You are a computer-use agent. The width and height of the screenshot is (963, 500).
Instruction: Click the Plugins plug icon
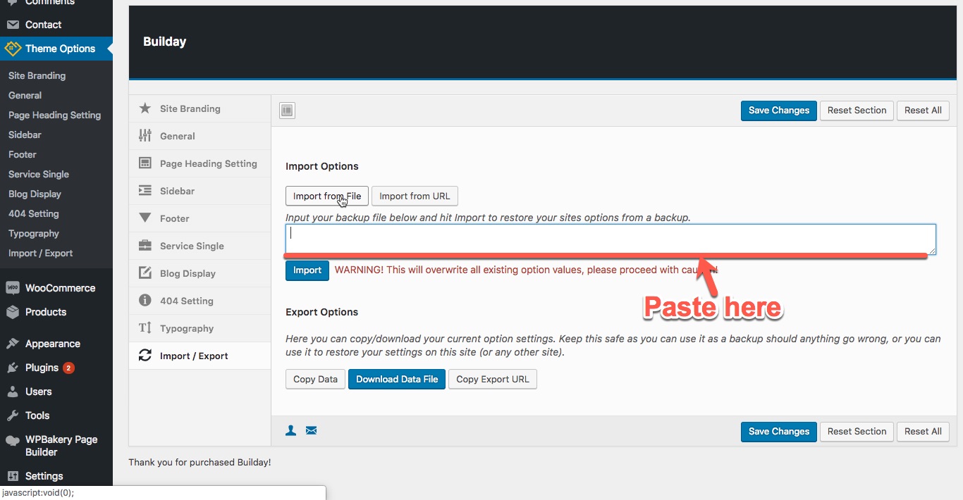point(12,368)
